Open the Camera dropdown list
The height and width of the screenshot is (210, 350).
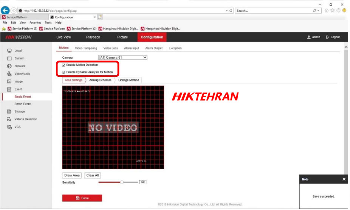pos(123,58)
